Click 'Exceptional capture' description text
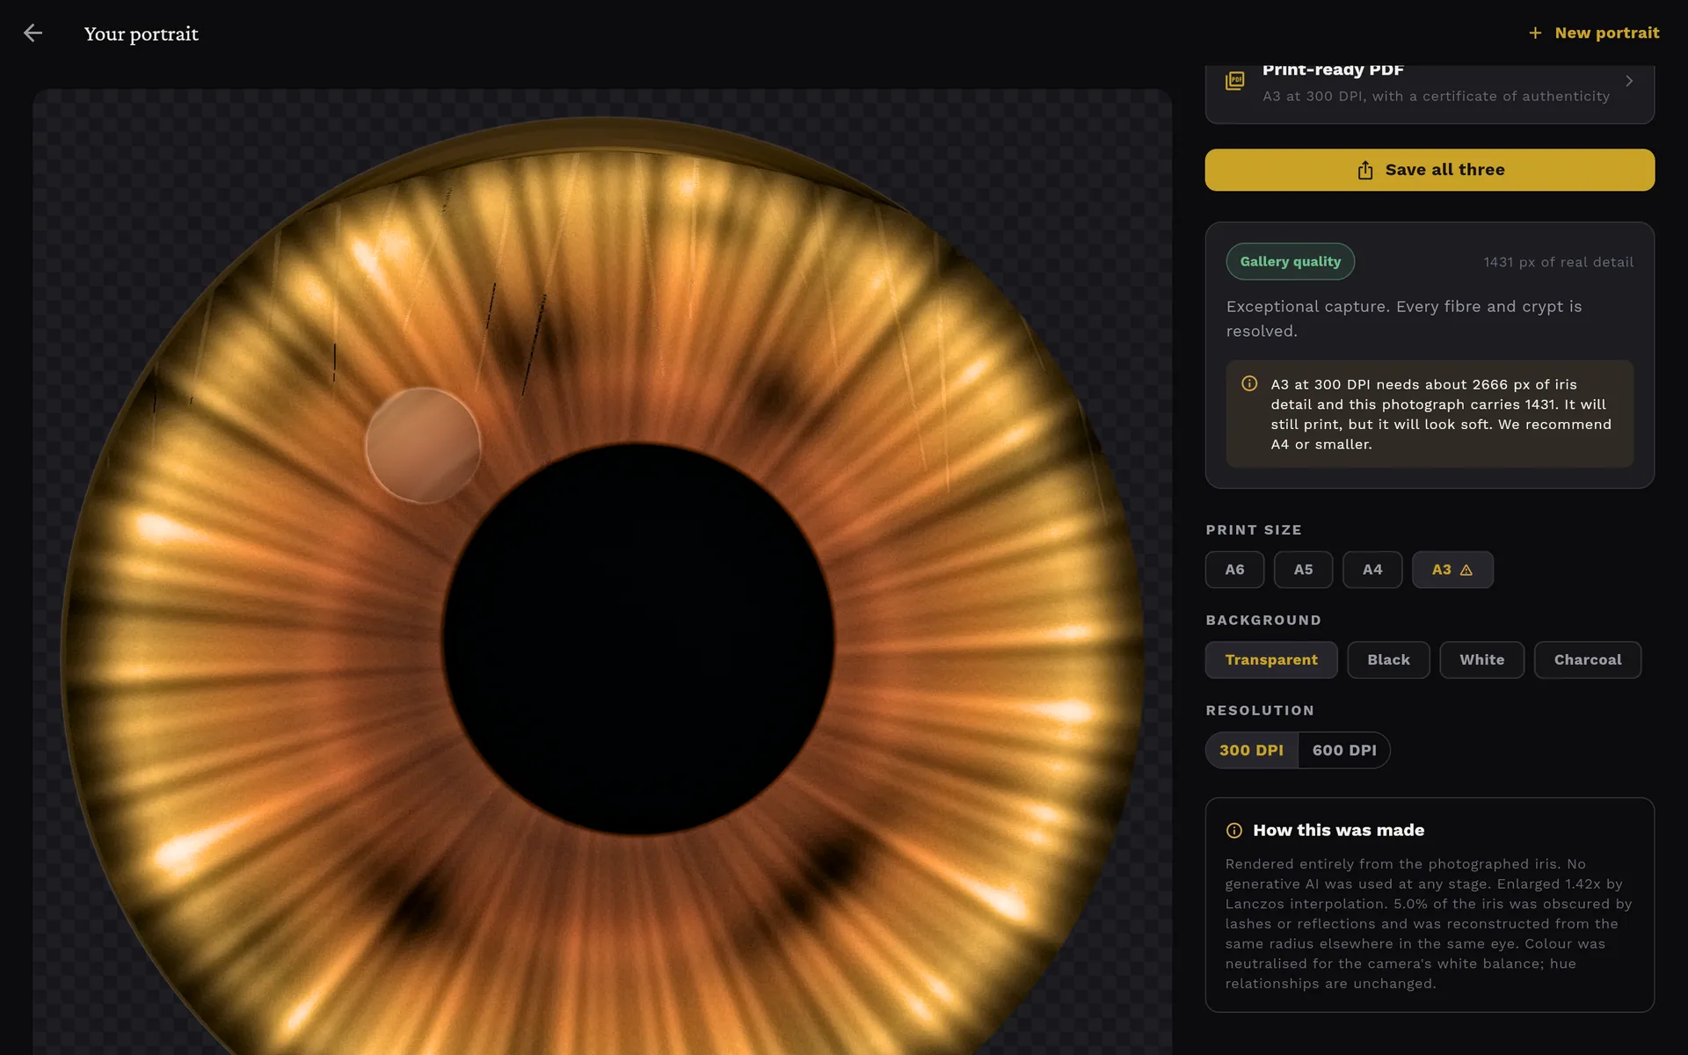The image size is (1688, 1055). pyautogui.click(x=1404, y=318)
